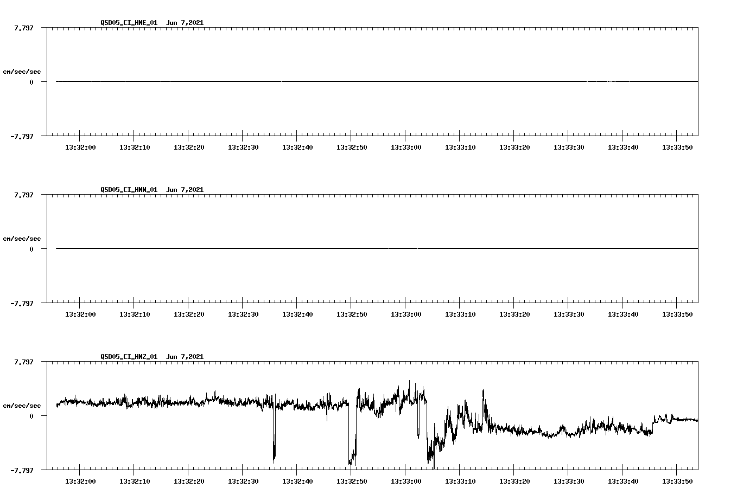Viewport: 737px width, 501px height.
Task: Click the -7.797 lower limit on HNN plot
Action: (x=22, y=303)
